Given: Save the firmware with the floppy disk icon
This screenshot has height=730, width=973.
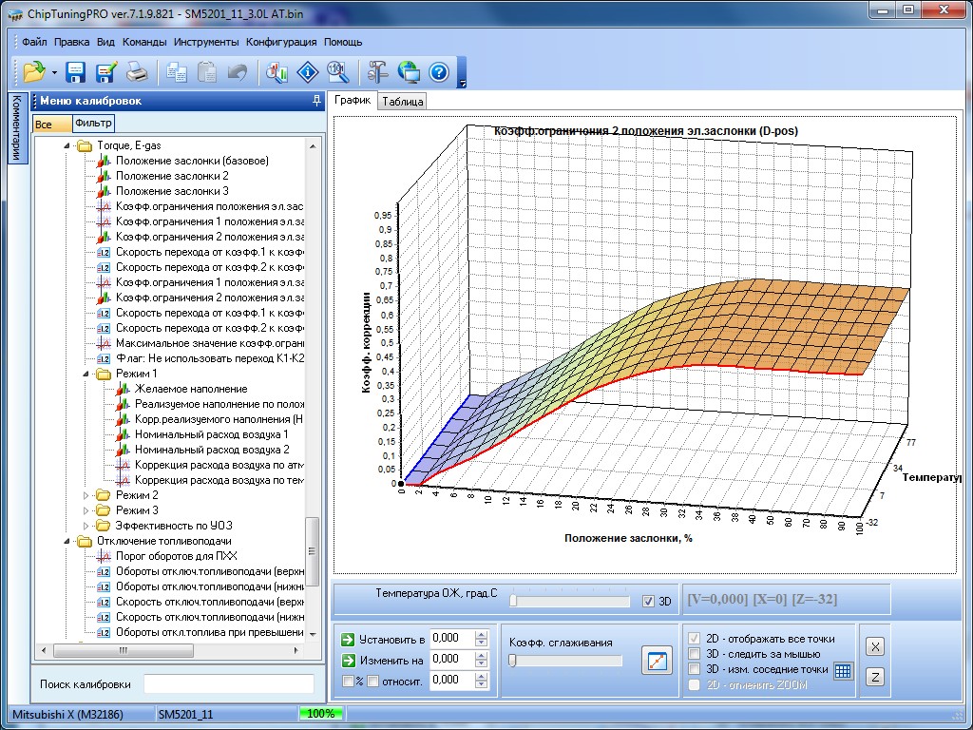Looking at the screenshot, I should [76, 71].
